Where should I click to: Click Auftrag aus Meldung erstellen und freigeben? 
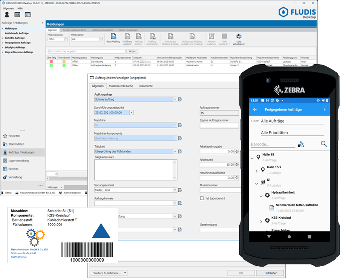(x=192, y=39)
